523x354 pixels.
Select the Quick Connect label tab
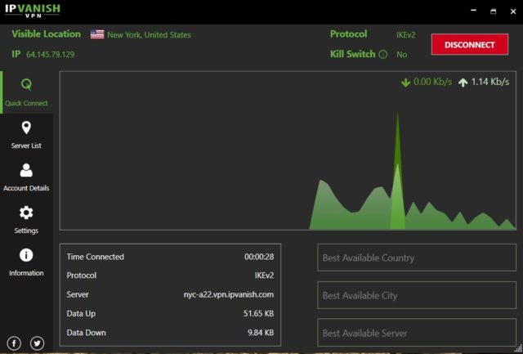click(26, 103)
